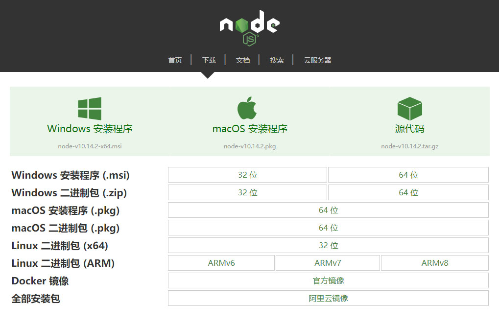Open the 首页 navigation item

(x=175, y=60)
